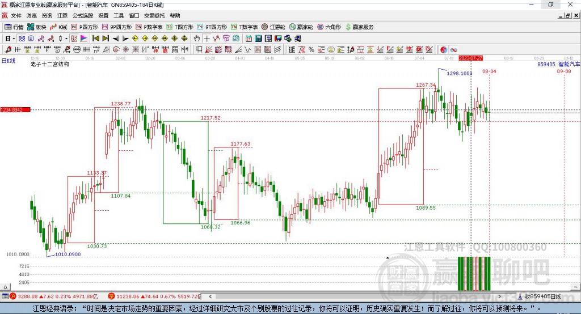Toggle the crosshair cursor button
Viewport: 581px width, 314px height.
pyautogui.click(x=207, y=39)
